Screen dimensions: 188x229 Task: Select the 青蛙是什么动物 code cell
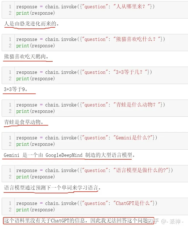(95, 108)
